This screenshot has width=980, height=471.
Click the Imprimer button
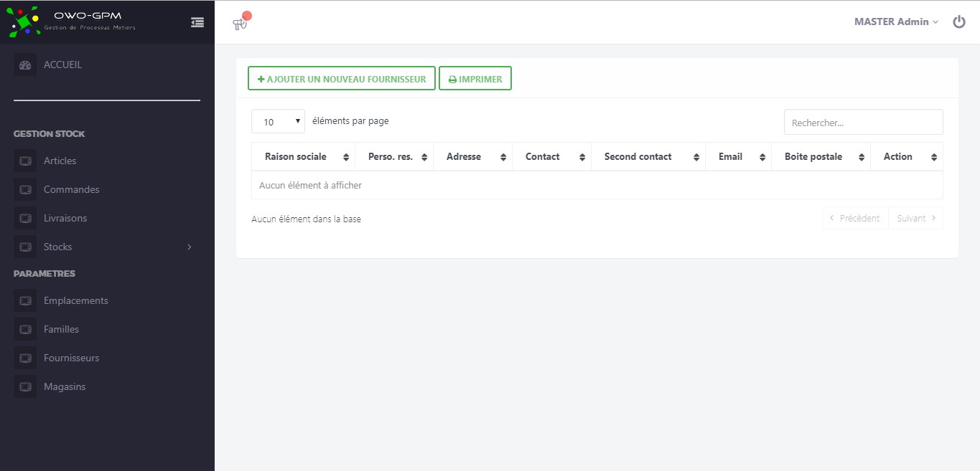click(x=475, y=79)
